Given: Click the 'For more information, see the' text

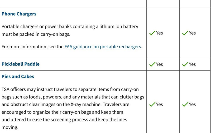Looking at the screenshot, I should click(32, 47).
